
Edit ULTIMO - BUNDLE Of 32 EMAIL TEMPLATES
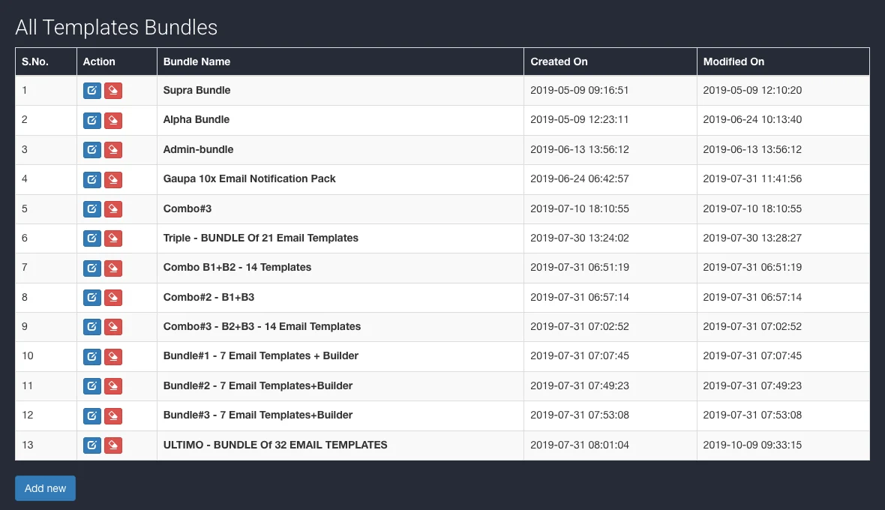tap(92, 445)
